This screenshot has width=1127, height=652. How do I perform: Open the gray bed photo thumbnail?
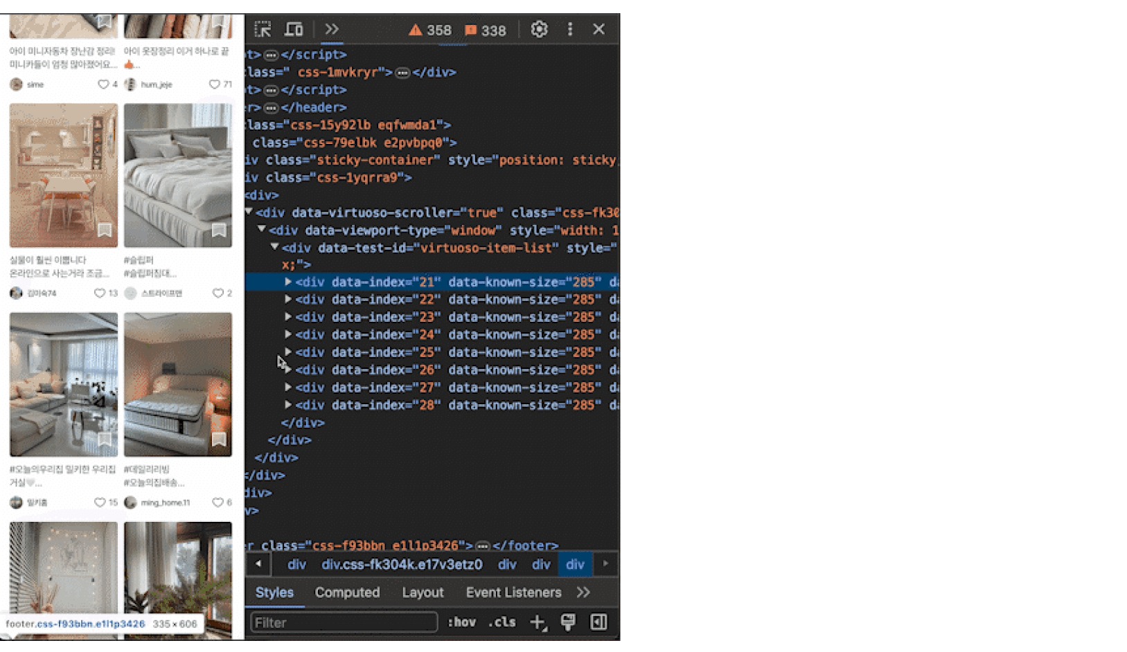178,175
